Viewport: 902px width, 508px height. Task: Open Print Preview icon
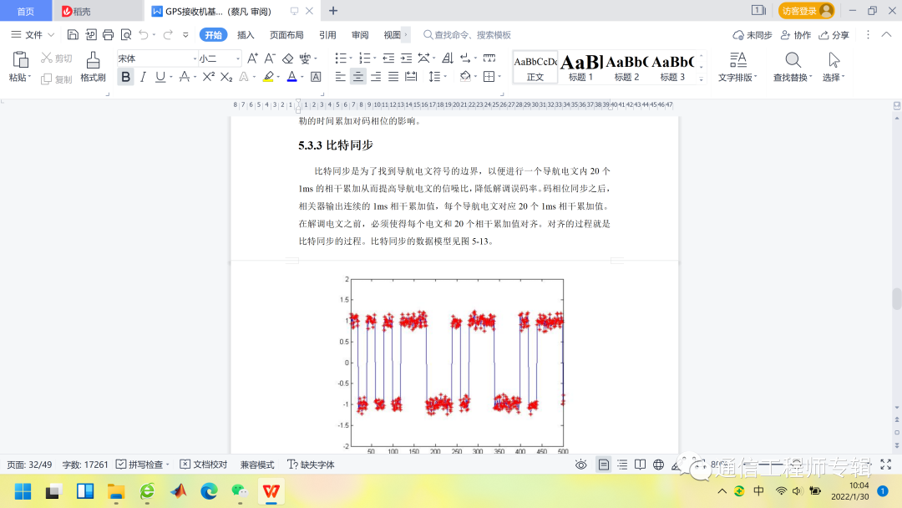click(126, 35)
